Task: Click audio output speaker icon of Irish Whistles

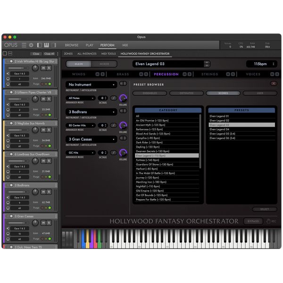Action: pyautogui.click(x=8, y=74)
